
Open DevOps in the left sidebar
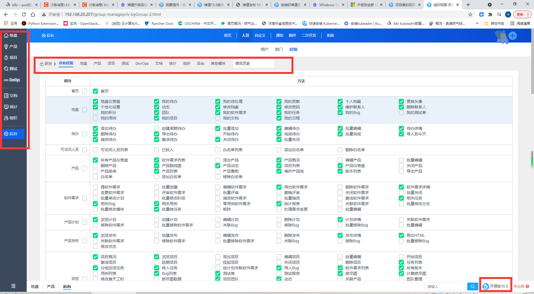tap(12, 80)
